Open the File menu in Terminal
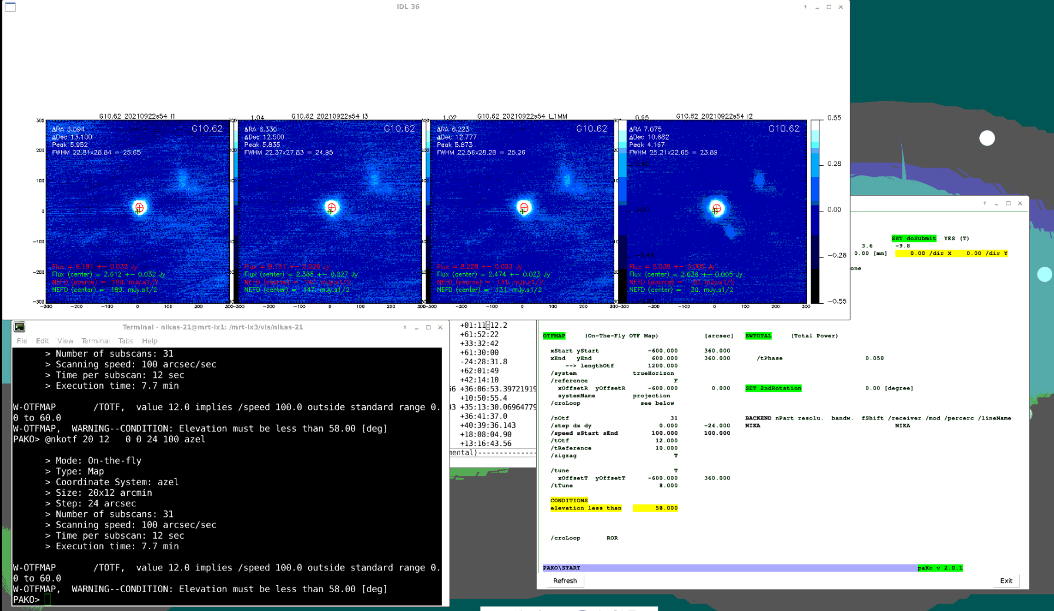Image resolution: width=1054 pixels, height=611 pixels. [x=22, y=341]
